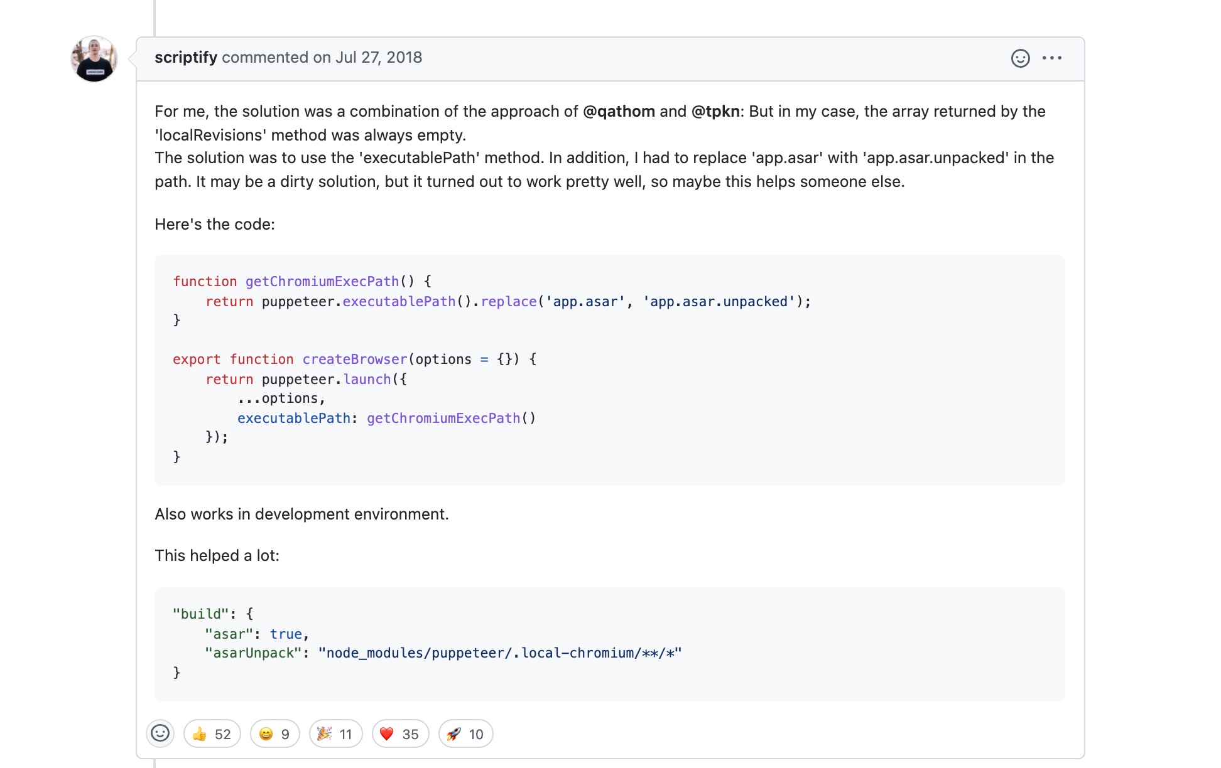Screen dimensions: 1221x768
Task: Toggle the laugh reaction with 9
Action: 274,733
